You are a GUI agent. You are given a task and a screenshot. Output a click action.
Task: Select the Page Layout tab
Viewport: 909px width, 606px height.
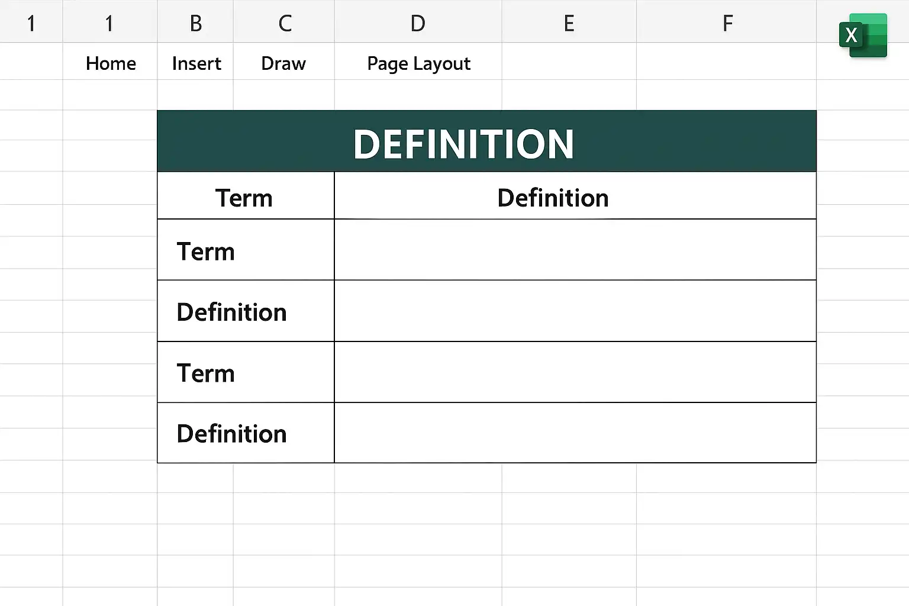[x=418, y=63]
